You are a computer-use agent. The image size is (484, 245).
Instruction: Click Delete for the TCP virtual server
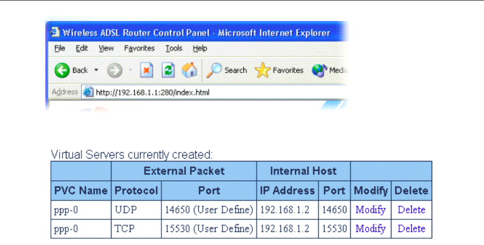(x=411, y=229)
